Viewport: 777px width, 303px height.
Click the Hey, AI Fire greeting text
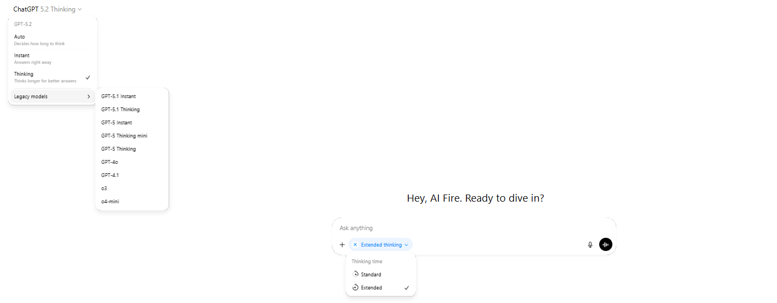pos(475,198)
